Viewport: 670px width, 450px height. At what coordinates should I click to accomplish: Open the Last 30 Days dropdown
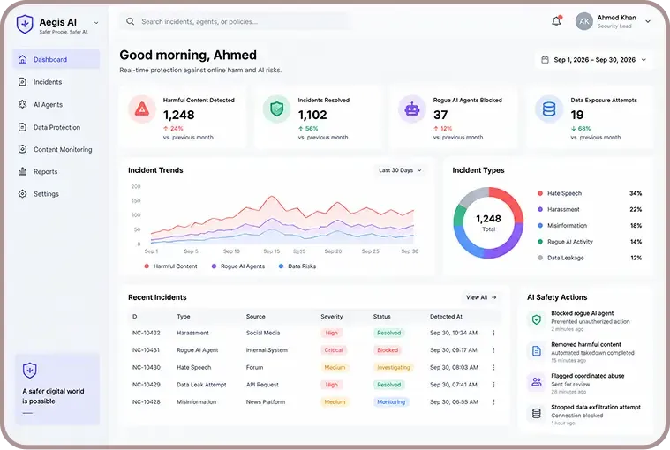tap(400, 170)
